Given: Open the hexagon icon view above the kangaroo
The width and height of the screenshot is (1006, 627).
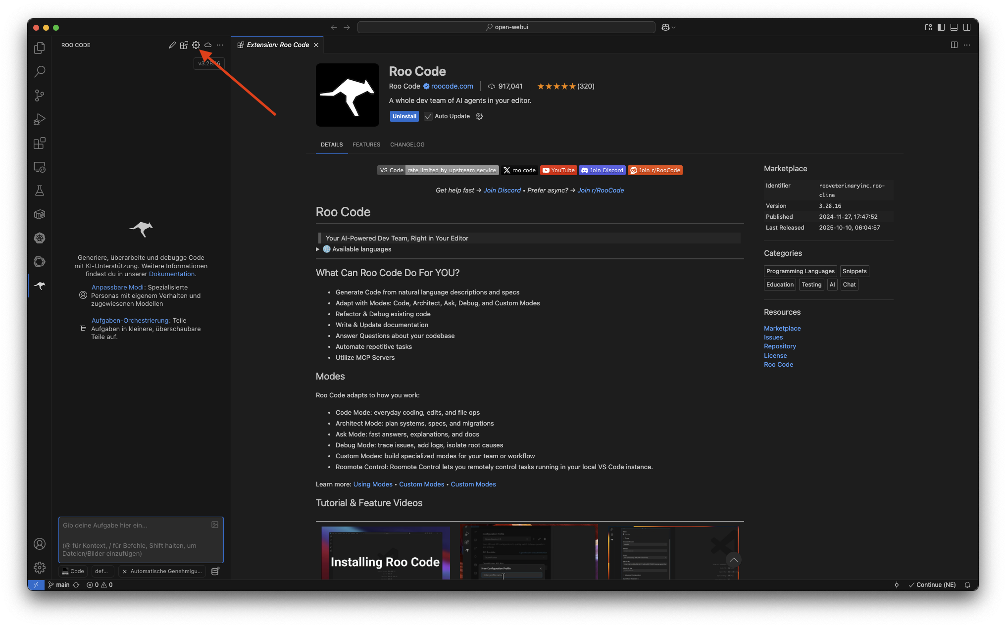Looking at the screenshot, I should coord(40,262).
